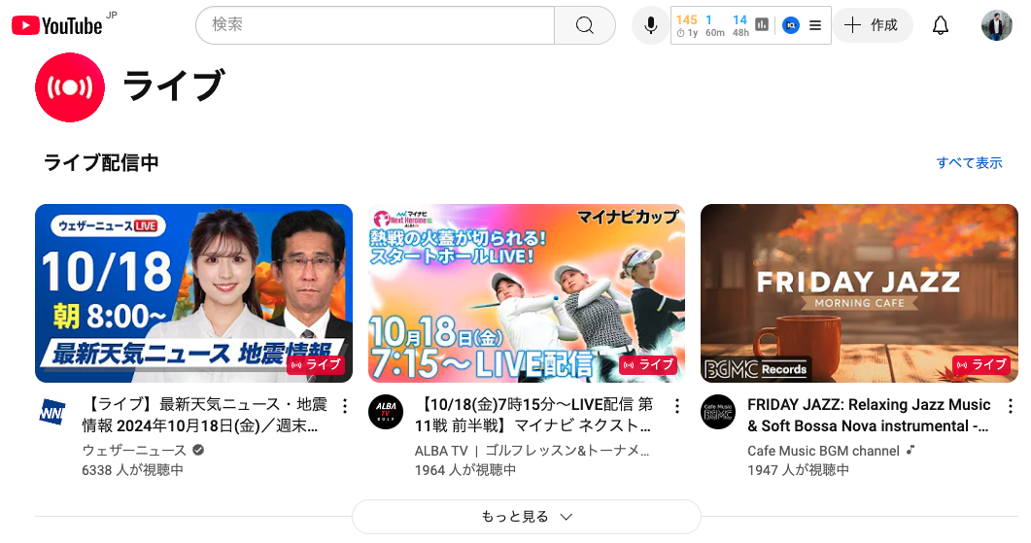Click the blue vidIQ extension logo
The image size is (1031, 543).
point(791,25)
